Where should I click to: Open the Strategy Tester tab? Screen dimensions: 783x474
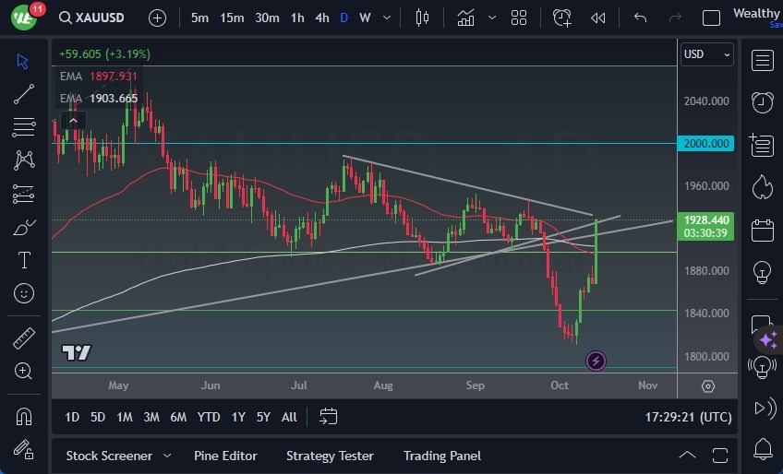(x=330, y=456)
